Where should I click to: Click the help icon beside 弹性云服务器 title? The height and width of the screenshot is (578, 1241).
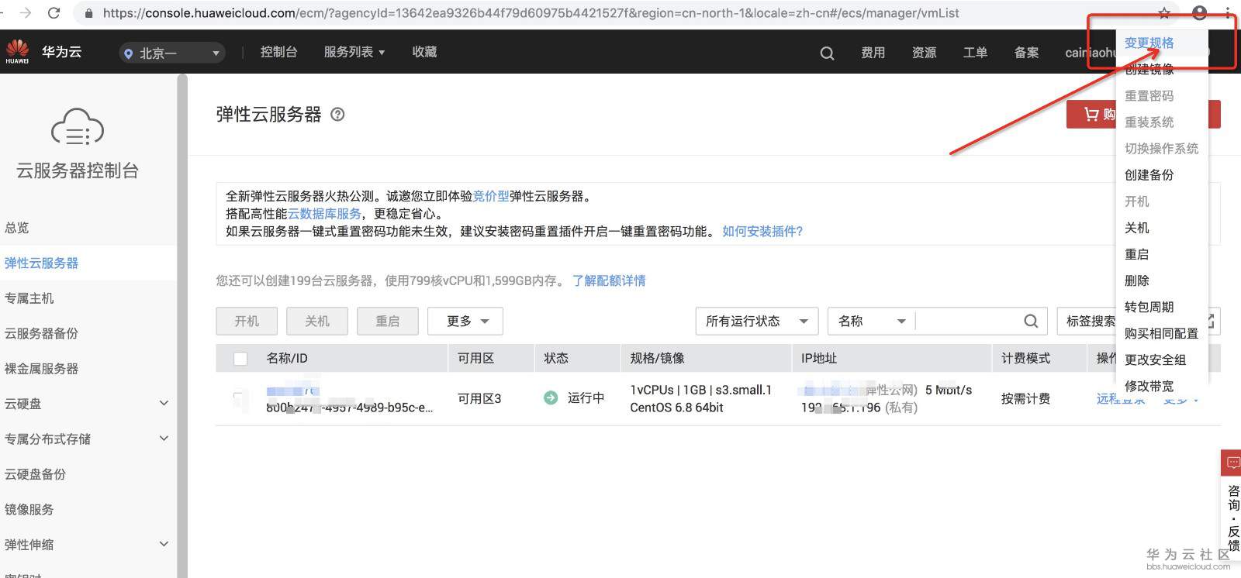[x=337, y=115]
